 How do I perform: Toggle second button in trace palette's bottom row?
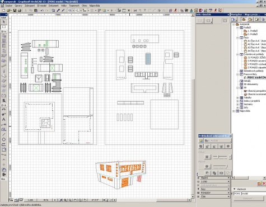tap(214, 173)
